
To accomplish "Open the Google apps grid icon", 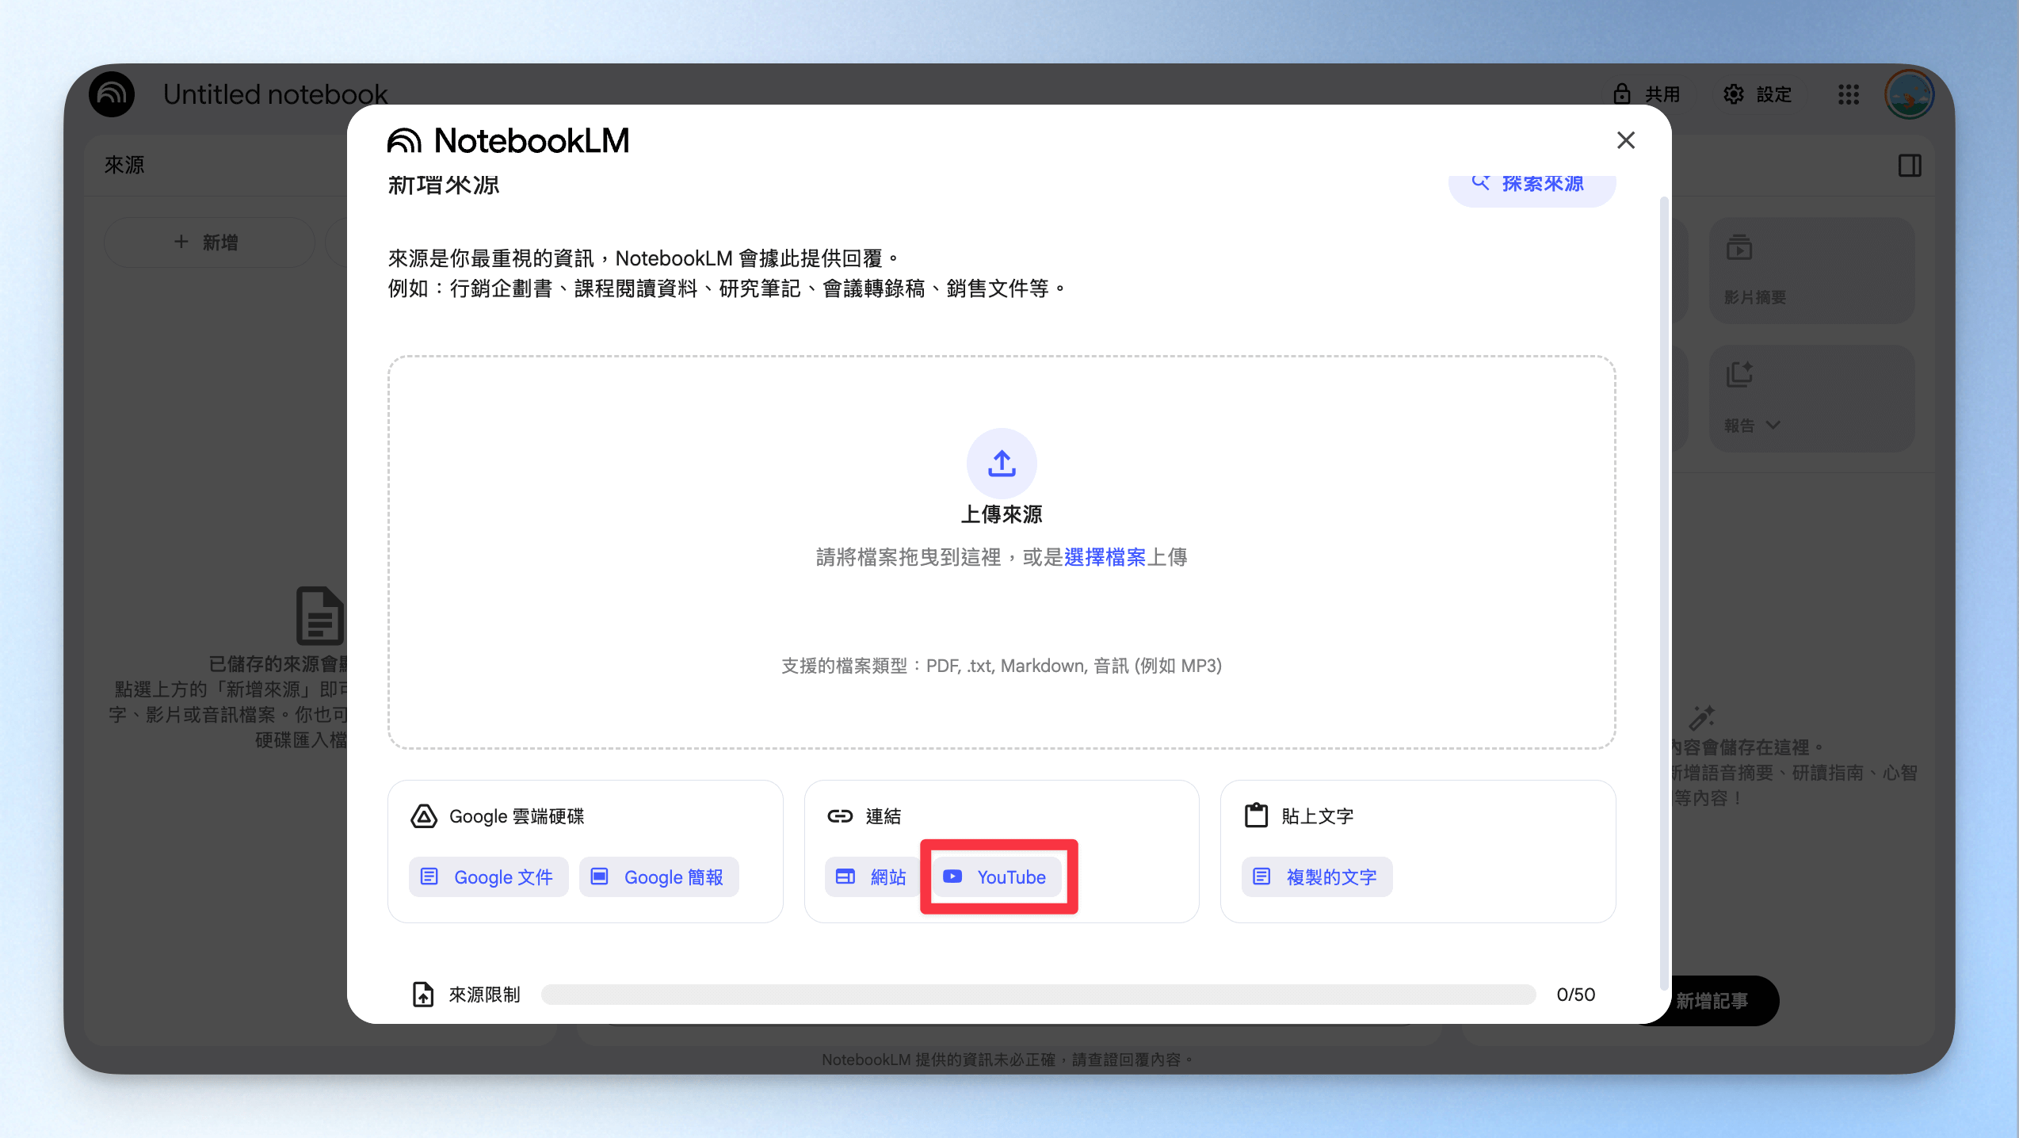I will (x=1849, y=95).
